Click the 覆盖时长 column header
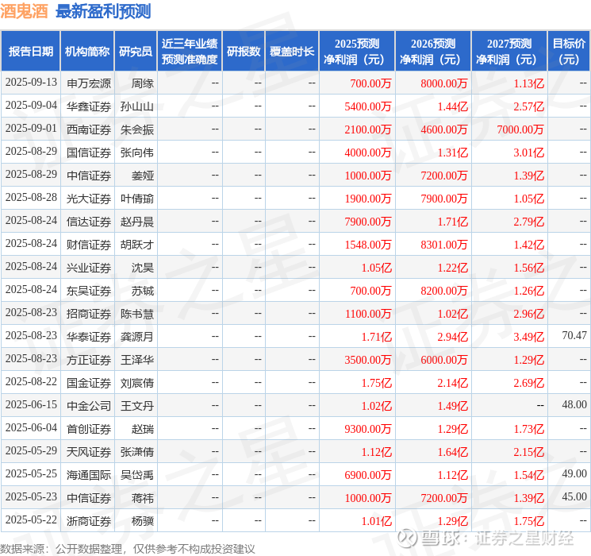The width and height of the screenshot is (591, 556). tap(292, 52)
